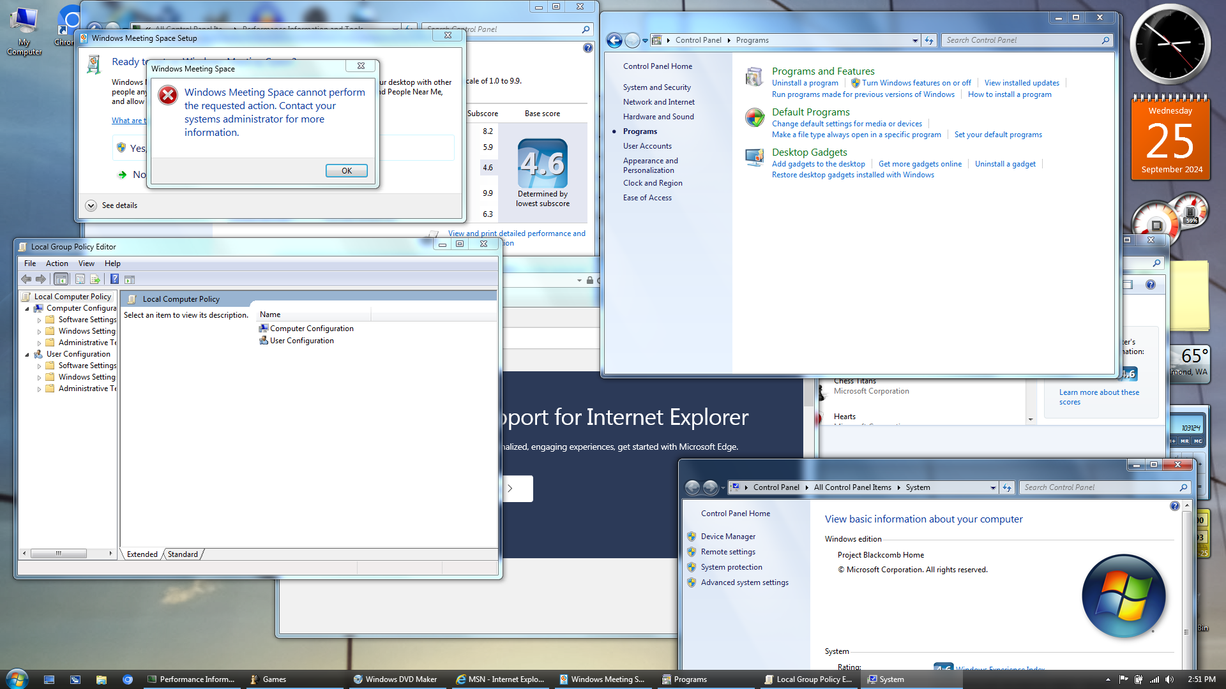1226x689 pixels.
Task: Click network signal icon in system tray
Action: pyautogui.click(x=1154, y=679)
